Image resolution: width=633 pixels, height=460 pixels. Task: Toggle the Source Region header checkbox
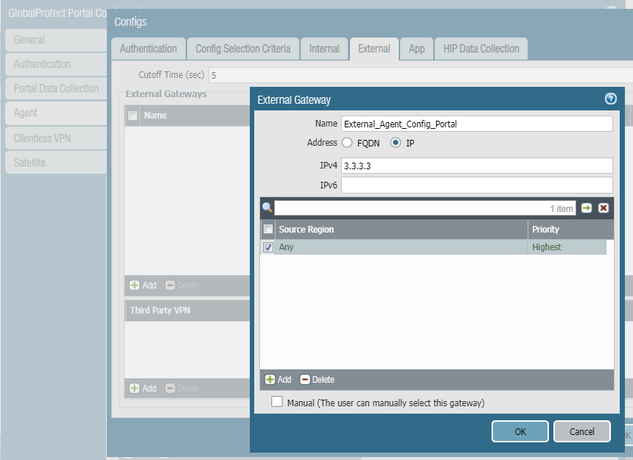click(x=268, y=229)
